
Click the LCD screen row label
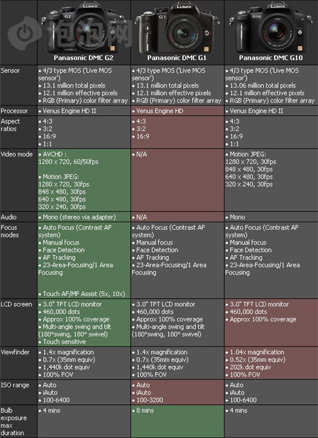(17, 304)
